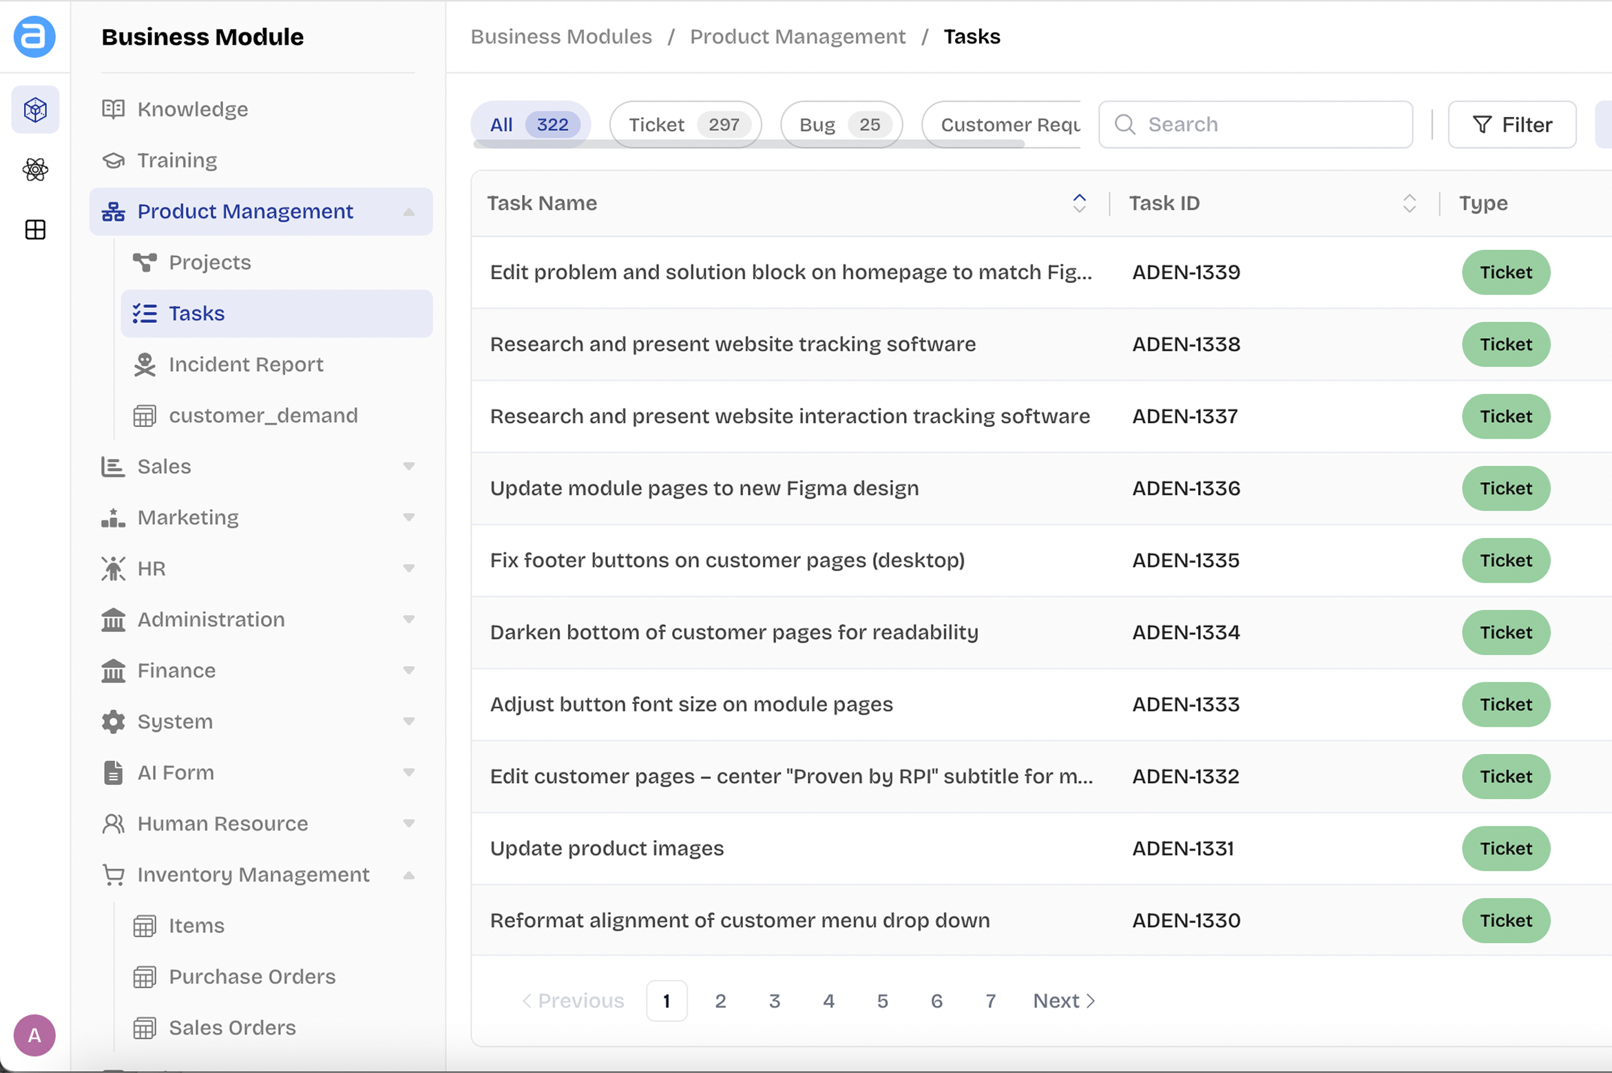Toggle Task ID column sort arrows
Image resolution: width=1612 pixels, height=1073 pixels.
(x=1409, y=203)
